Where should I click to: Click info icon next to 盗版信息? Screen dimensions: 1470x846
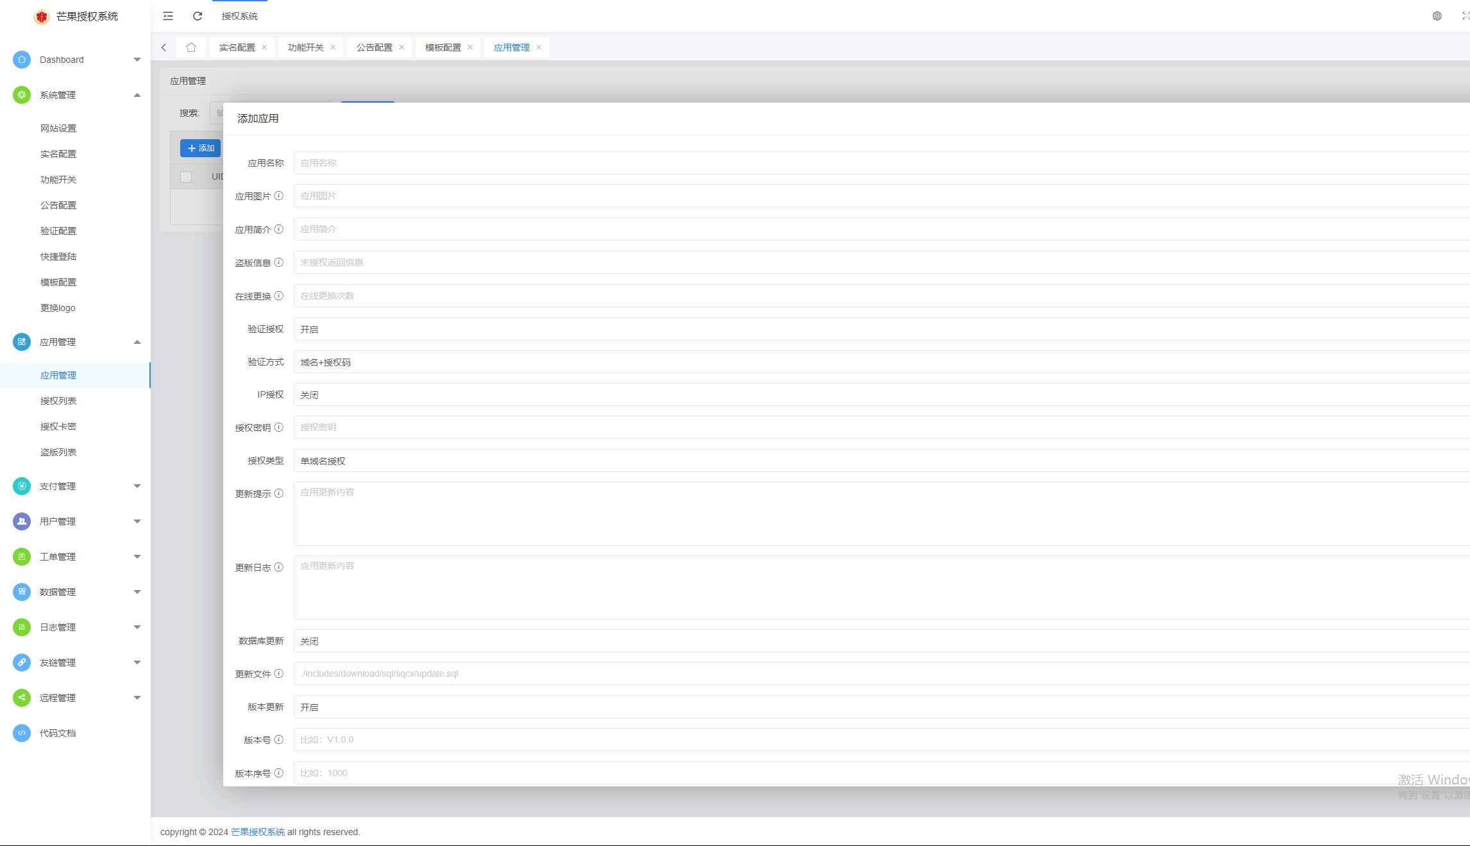[279, 262]
